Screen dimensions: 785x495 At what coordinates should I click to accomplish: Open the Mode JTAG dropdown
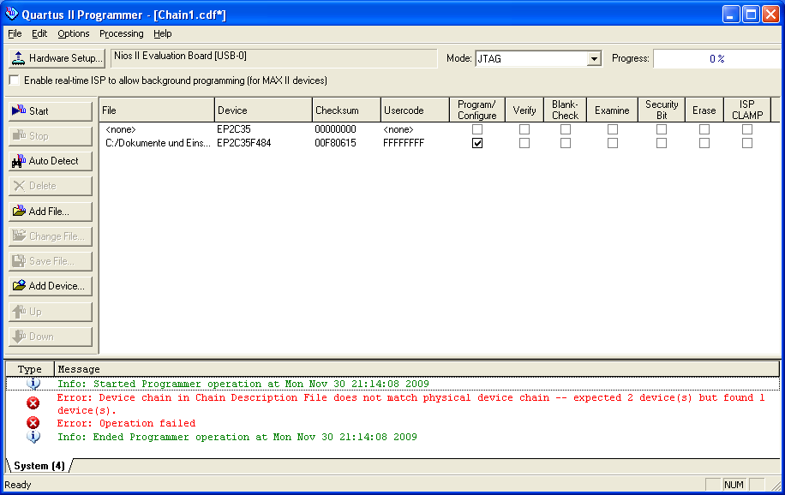pyautogui.click(x=594, y=58)
